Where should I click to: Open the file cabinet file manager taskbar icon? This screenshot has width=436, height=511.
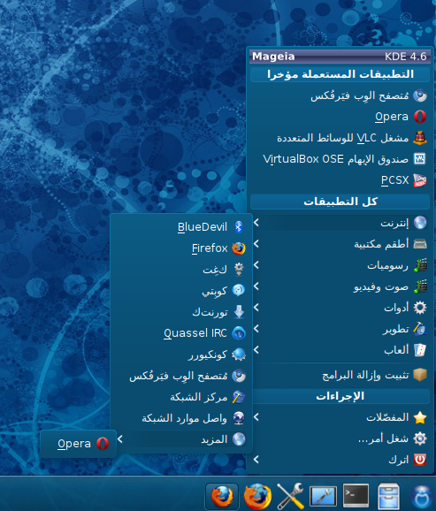pyautogui.click(x=388, y=497)
